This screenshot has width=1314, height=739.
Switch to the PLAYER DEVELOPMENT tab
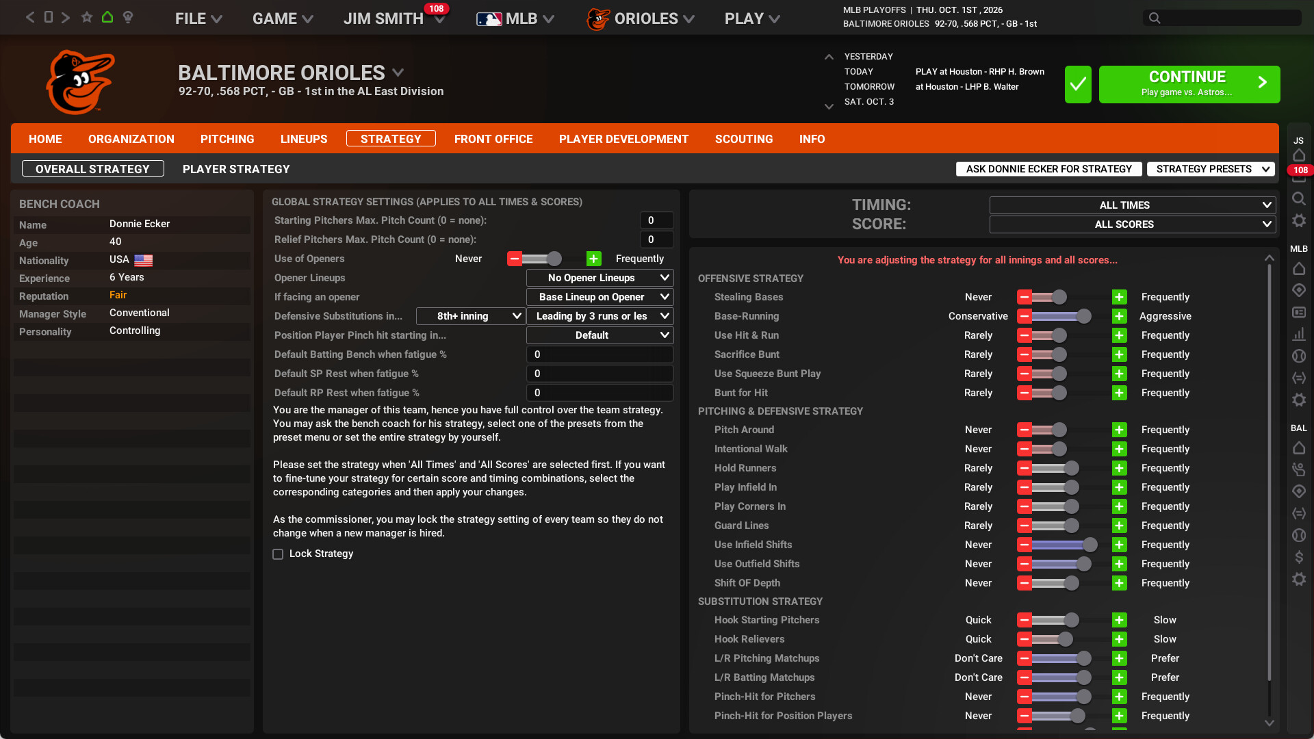623,139
